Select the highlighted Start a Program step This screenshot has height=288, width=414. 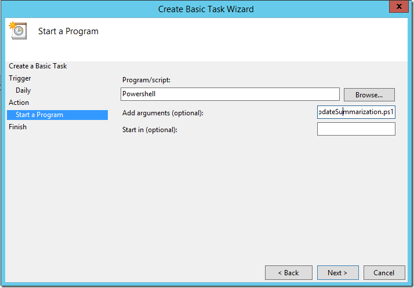[57, 115]
